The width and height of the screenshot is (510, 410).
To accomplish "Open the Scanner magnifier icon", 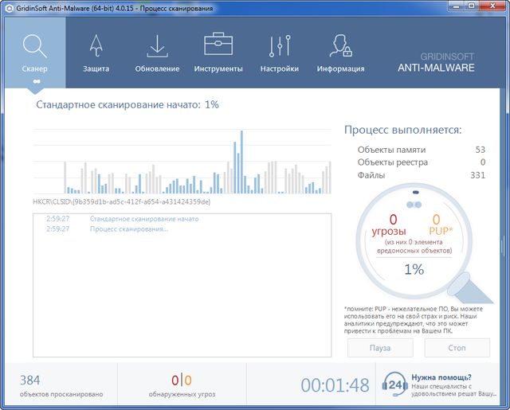I will click(x=35, y=45).
